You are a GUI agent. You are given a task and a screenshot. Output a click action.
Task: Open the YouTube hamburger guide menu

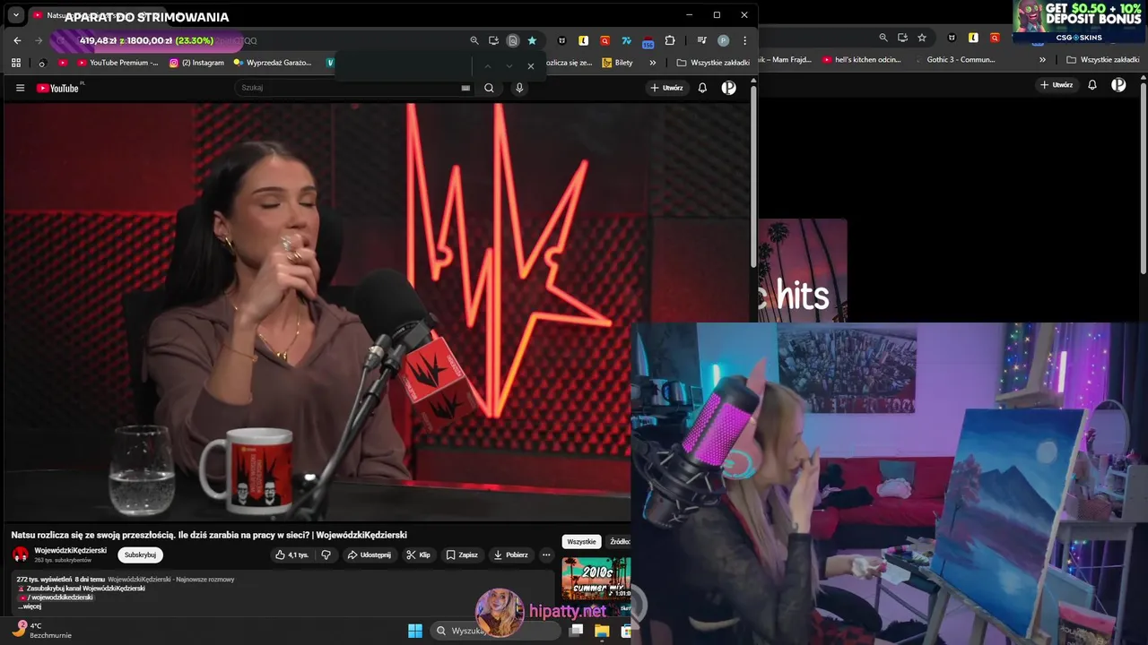20,88
